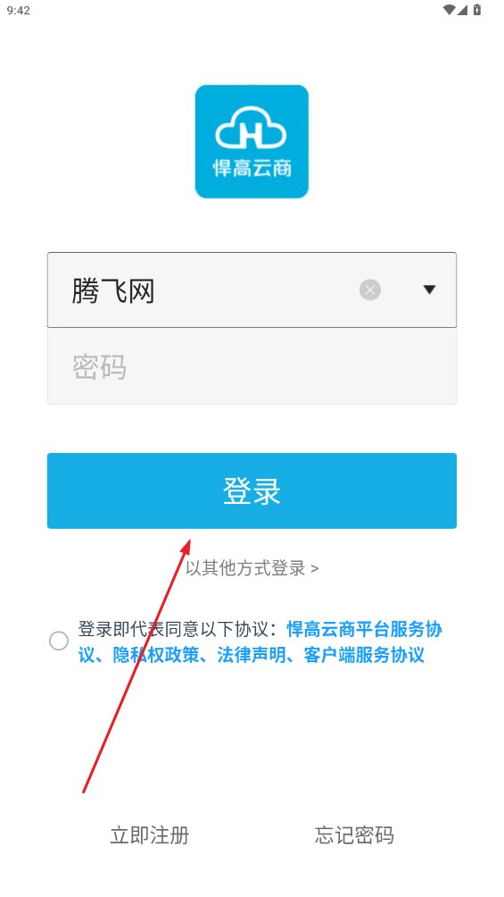Image resolution: width=504 pixels, height=897 pixels.
Task: Open the 客户端服务协议 link
Action: coord(364,655)
